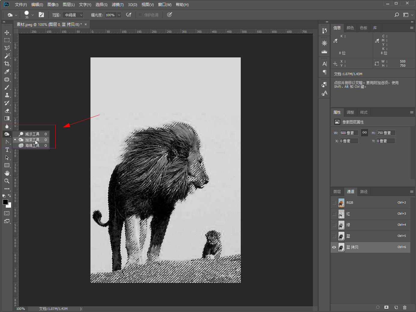
Task: Enable the Protect Tones checkbox
Action: 140,15
